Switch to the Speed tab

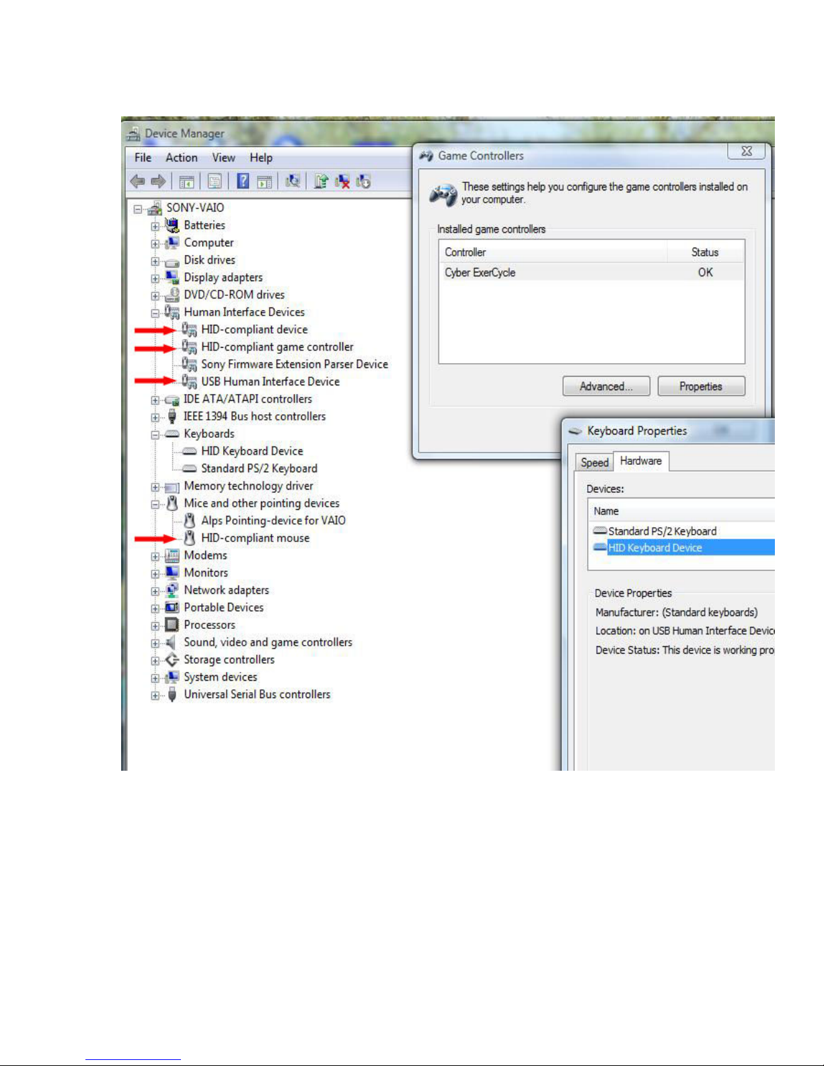tap(595, 462)
